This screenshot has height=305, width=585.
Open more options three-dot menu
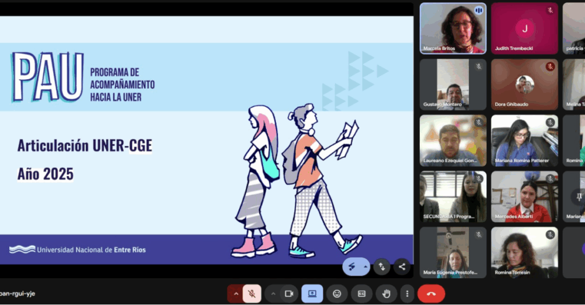(x=407, y=294)
